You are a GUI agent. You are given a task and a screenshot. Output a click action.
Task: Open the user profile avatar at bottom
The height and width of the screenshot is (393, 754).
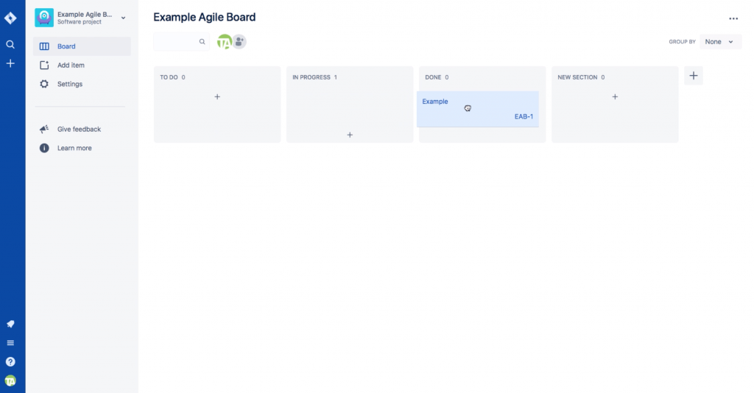click(x=10, y=381)
